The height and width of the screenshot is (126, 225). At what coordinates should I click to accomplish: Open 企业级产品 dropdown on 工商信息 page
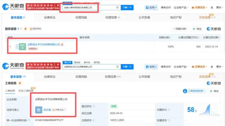181,67
